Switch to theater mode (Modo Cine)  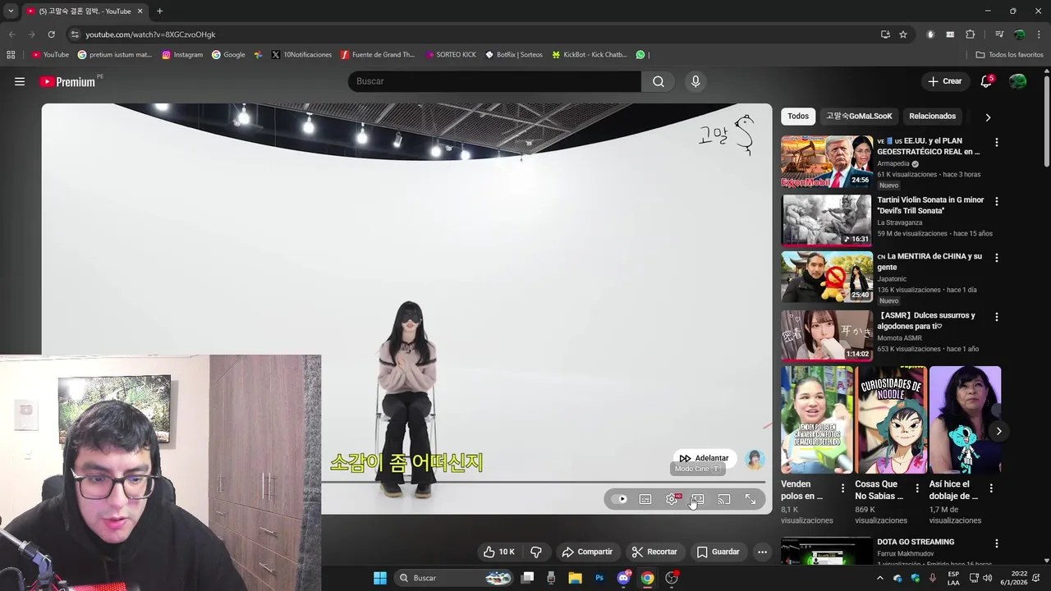click(x=697, y=499)
